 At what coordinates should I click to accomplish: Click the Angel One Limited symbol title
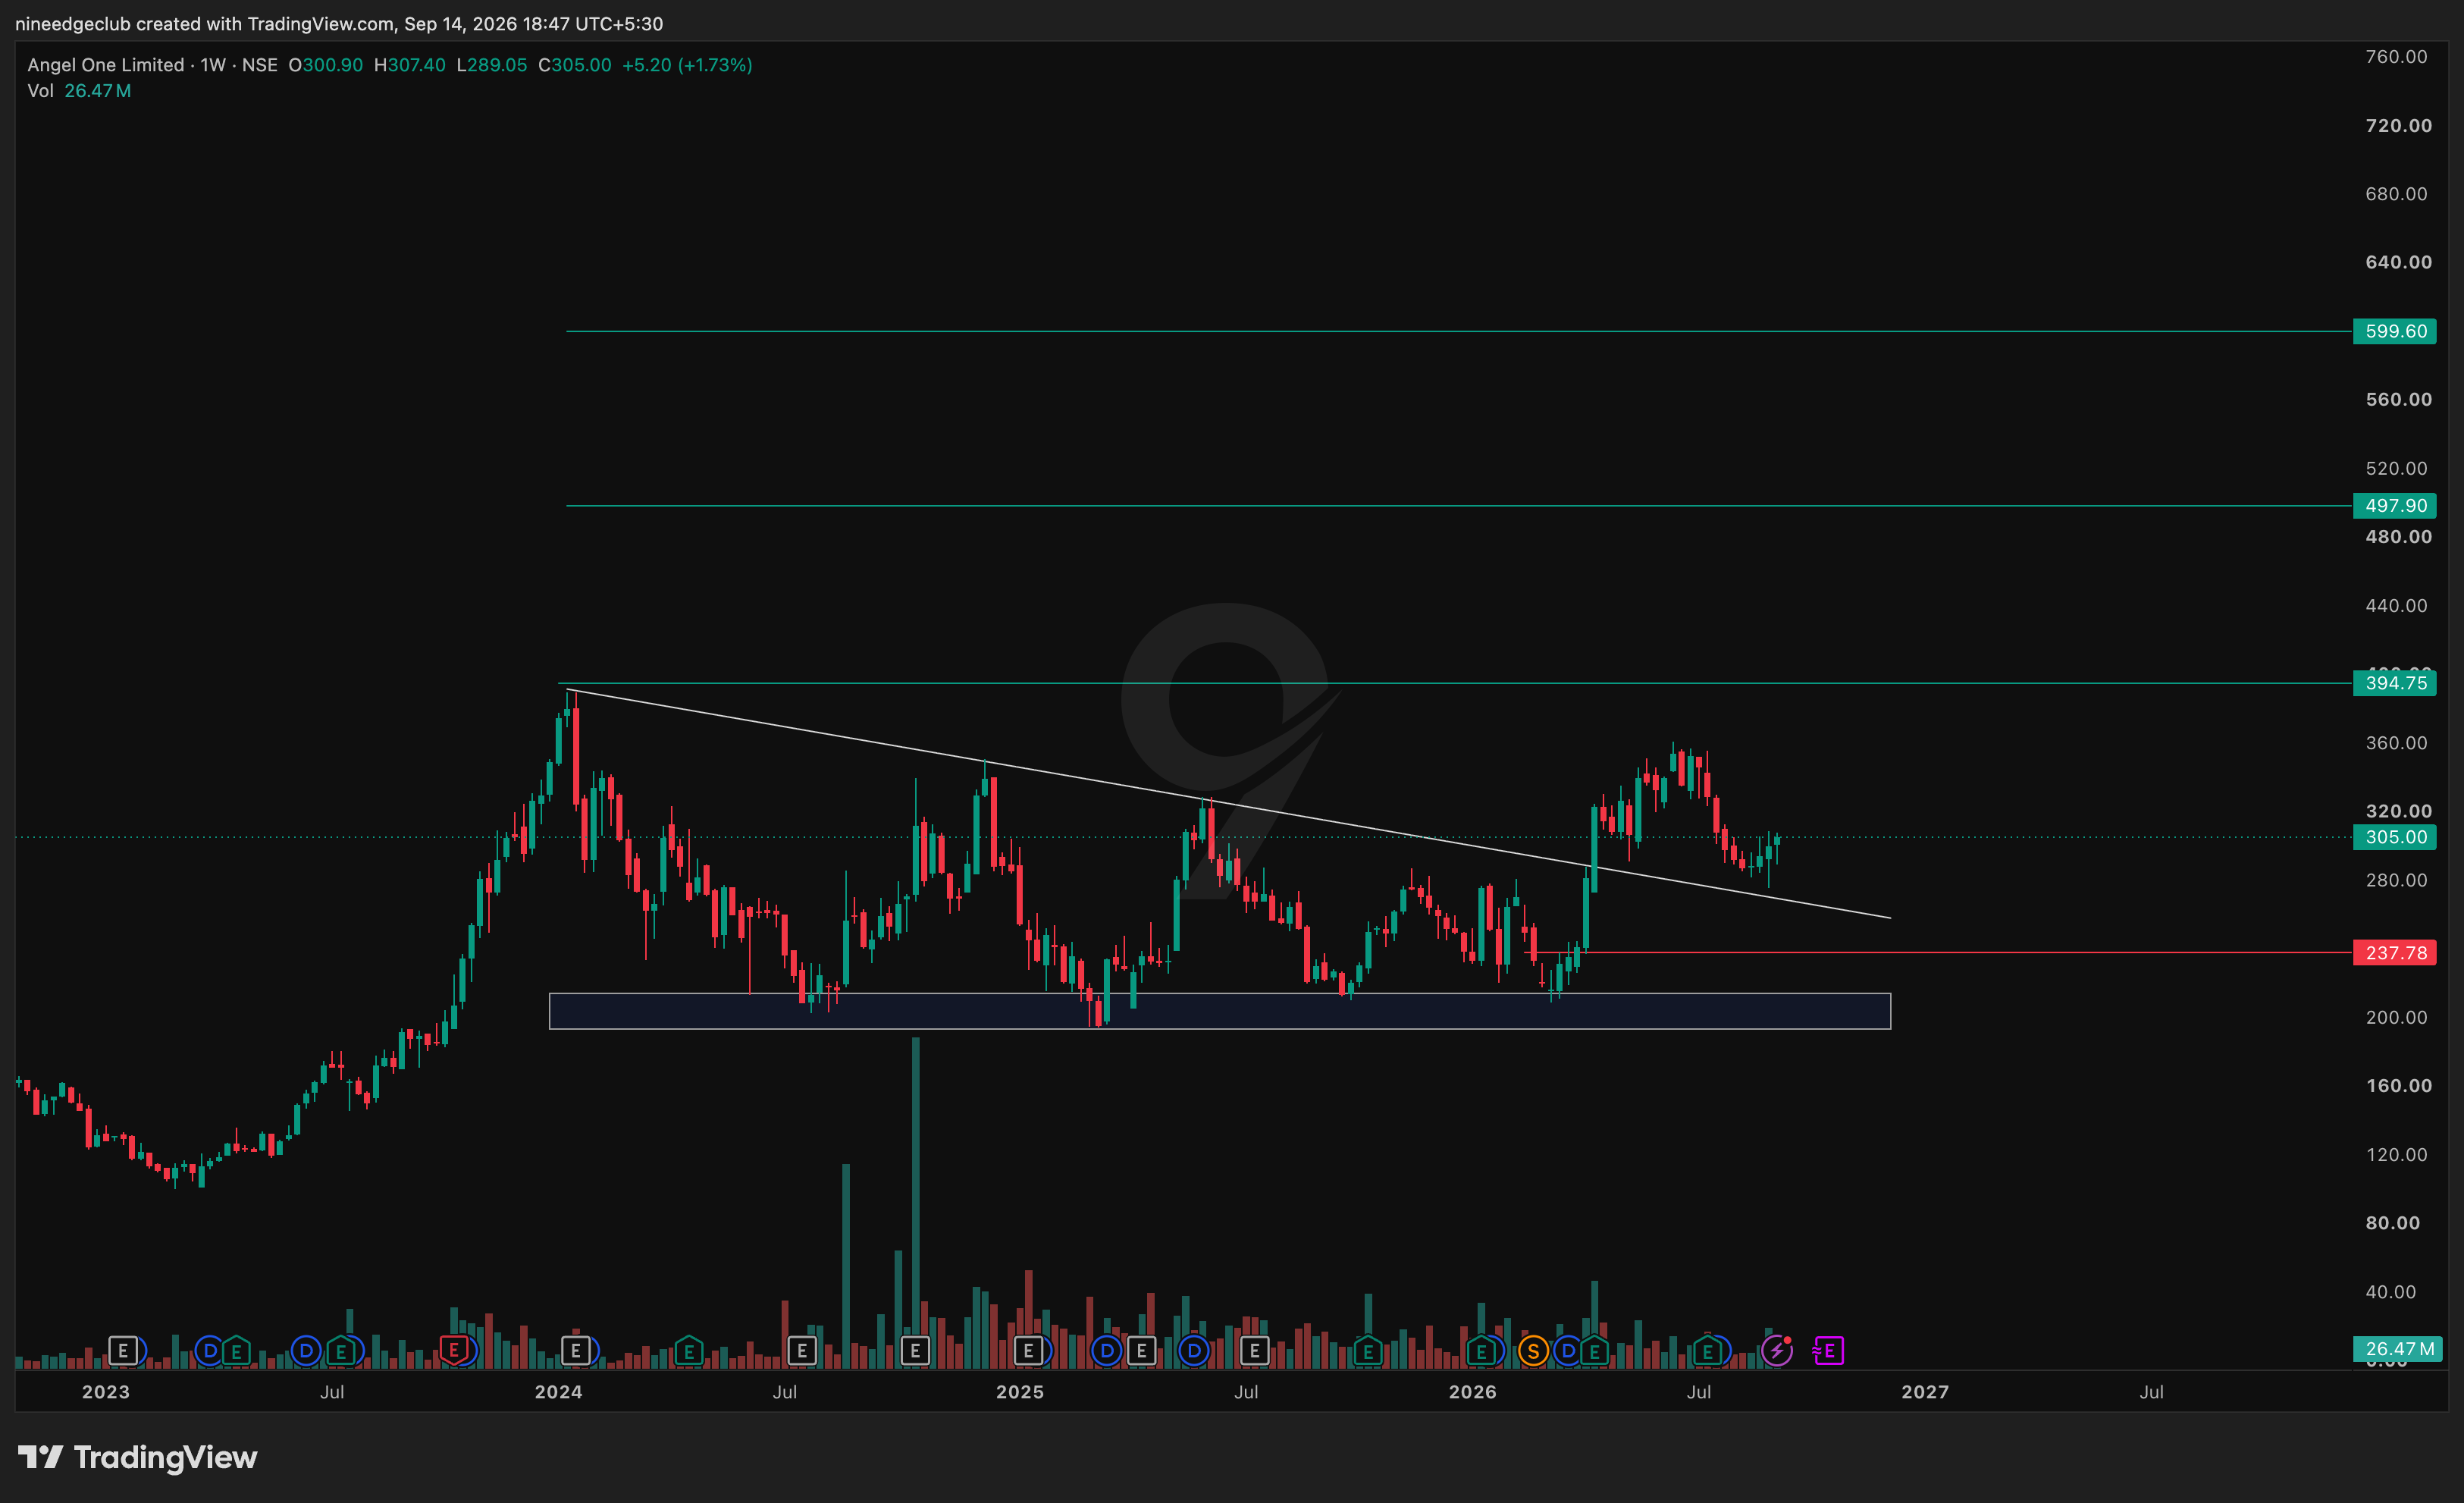coord(105,65)
